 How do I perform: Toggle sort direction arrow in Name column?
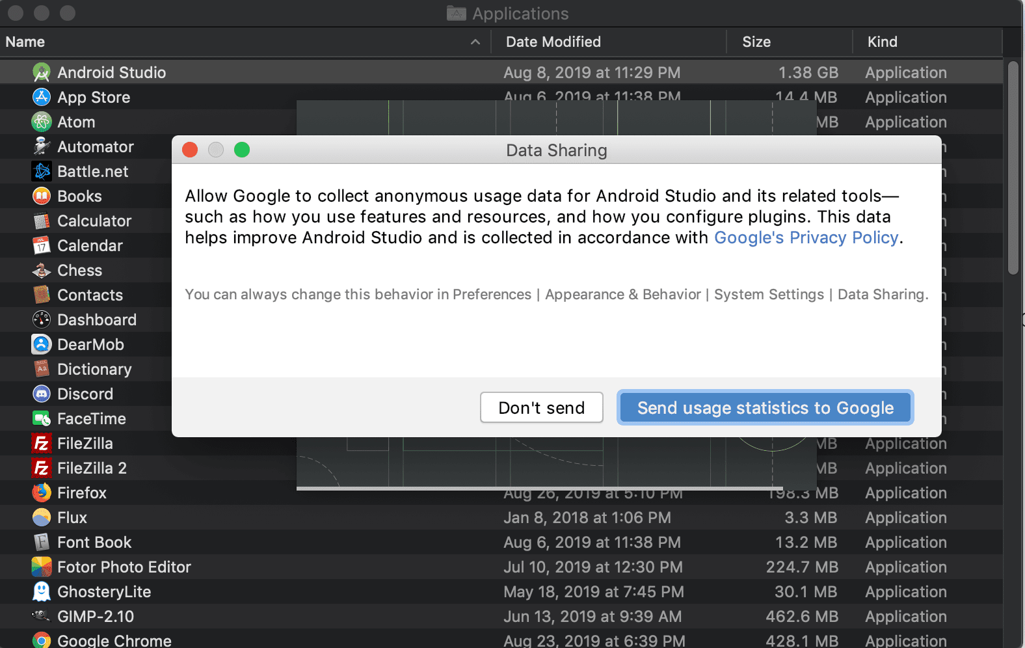point(475,42)
